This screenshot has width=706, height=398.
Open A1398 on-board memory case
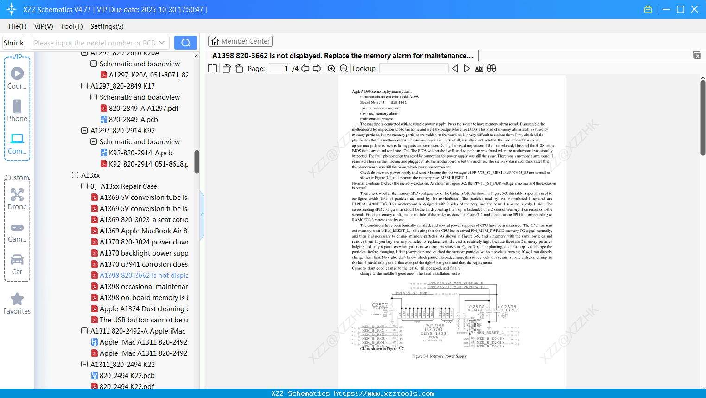click(140, 297)
